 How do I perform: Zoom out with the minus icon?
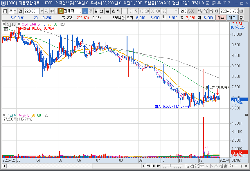coord(236,166)
